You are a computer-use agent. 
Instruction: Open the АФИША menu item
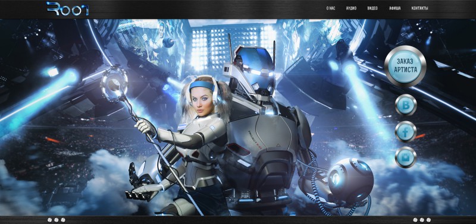(x=394, y=8)
